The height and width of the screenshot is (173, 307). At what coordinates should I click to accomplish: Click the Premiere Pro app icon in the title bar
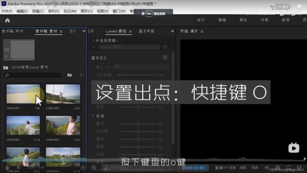(4, 3)
